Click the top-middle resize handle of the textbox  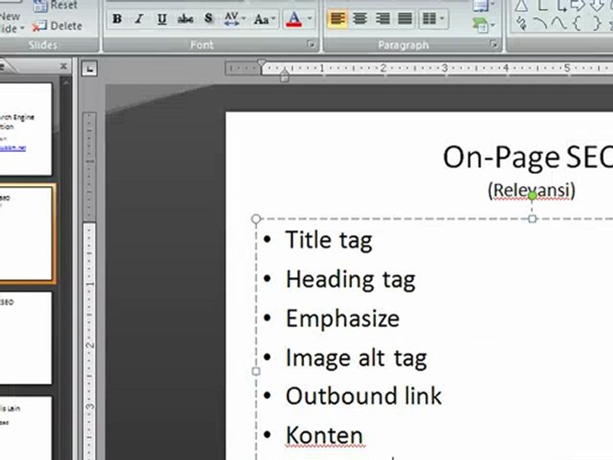pos(532,218)
